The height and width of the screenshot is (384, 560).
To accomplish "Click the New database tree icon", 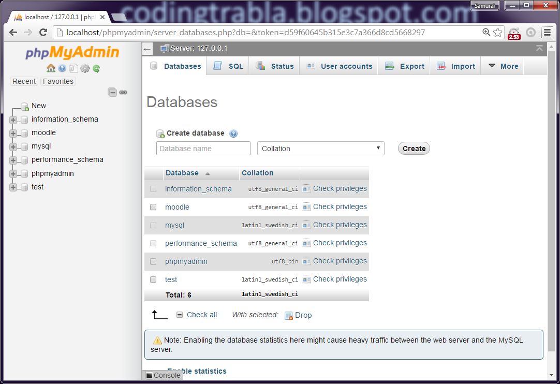I will click(x=25, y=107).
